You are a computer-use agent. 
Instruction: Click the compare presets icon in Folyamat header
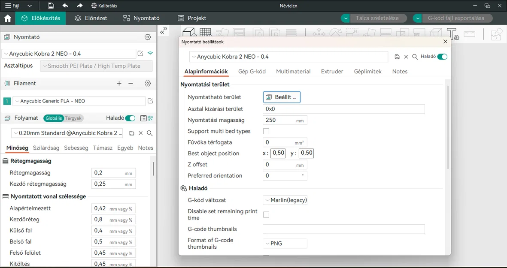click(x=150, y=118)
